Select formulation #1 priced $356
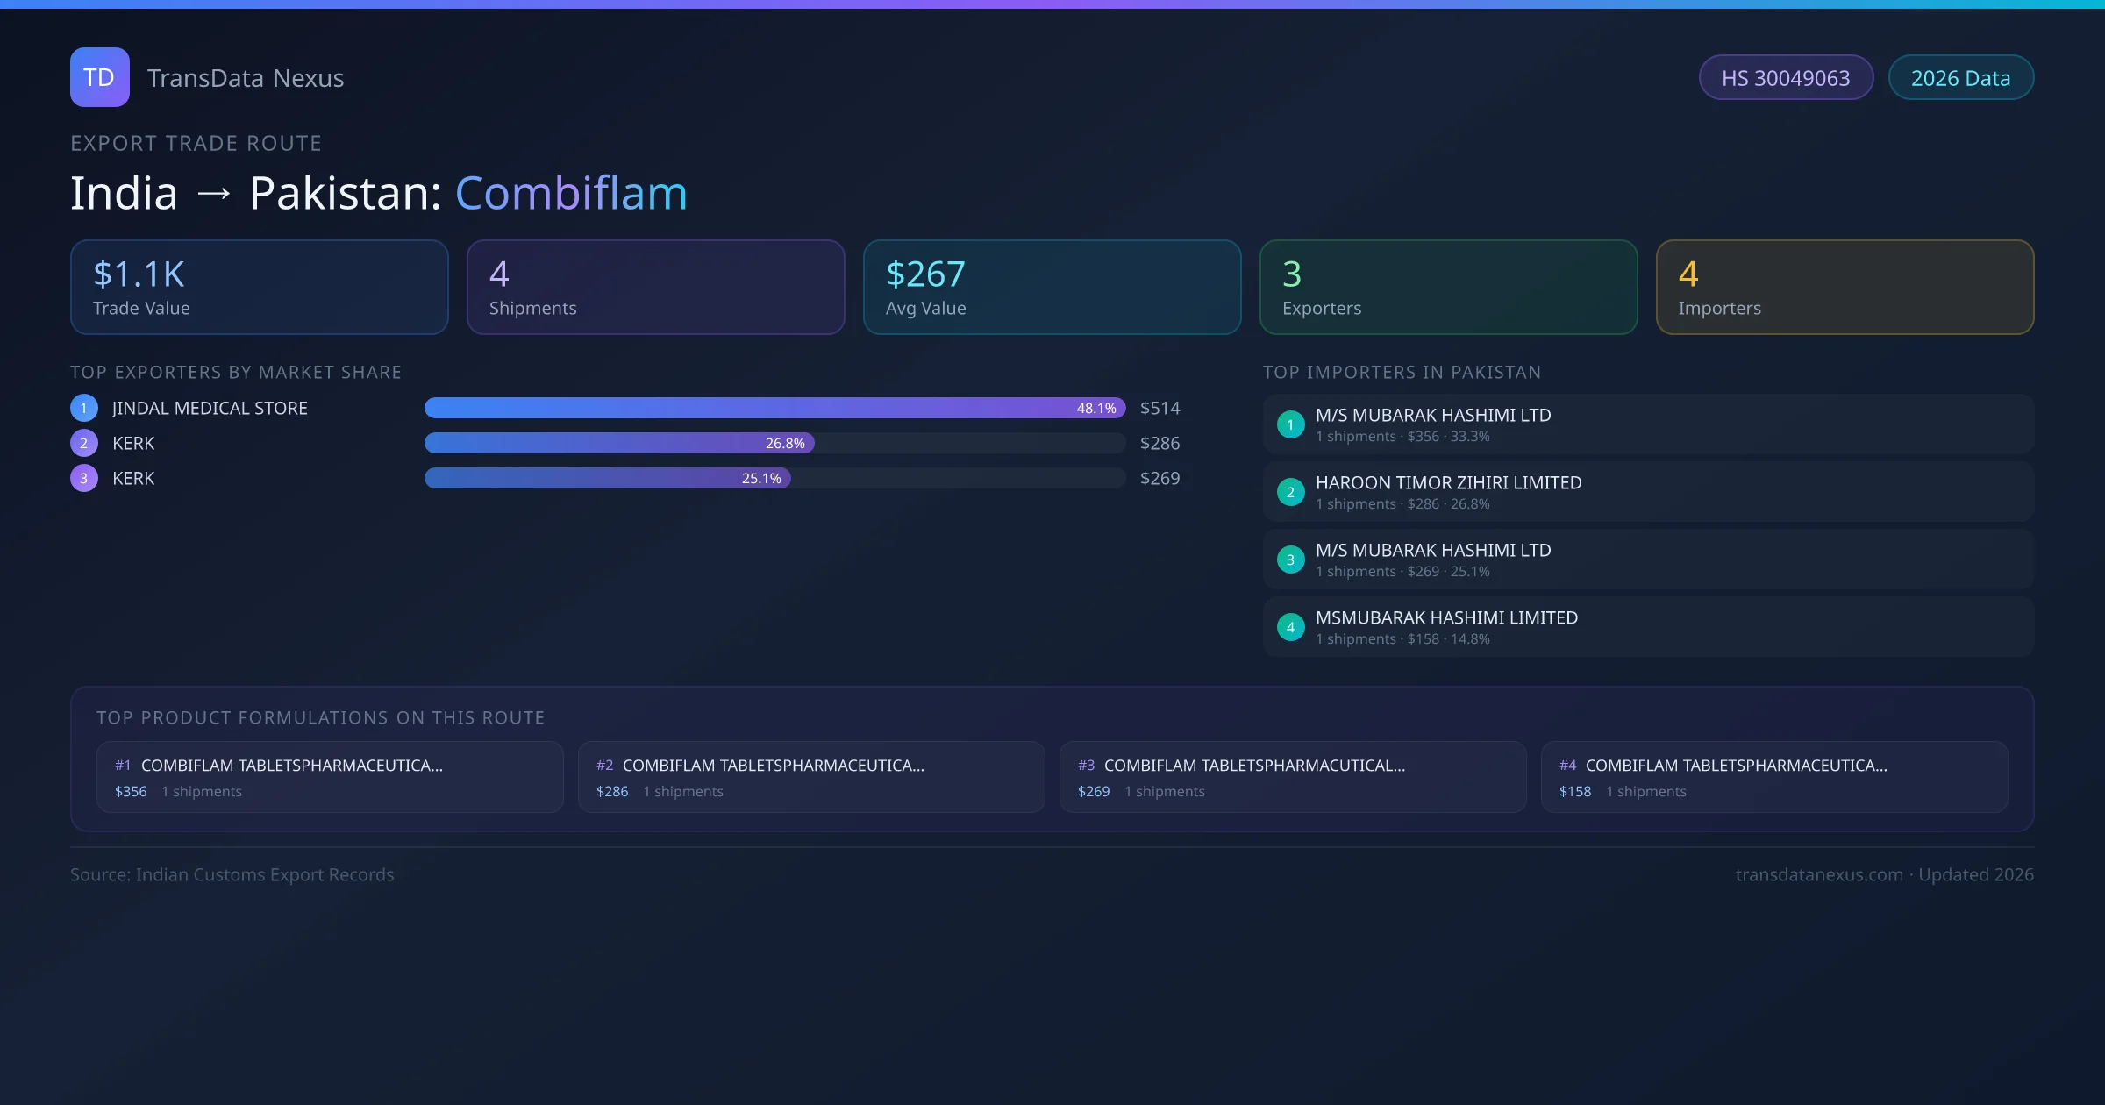2105x1105 pixels. pos(330,777)
